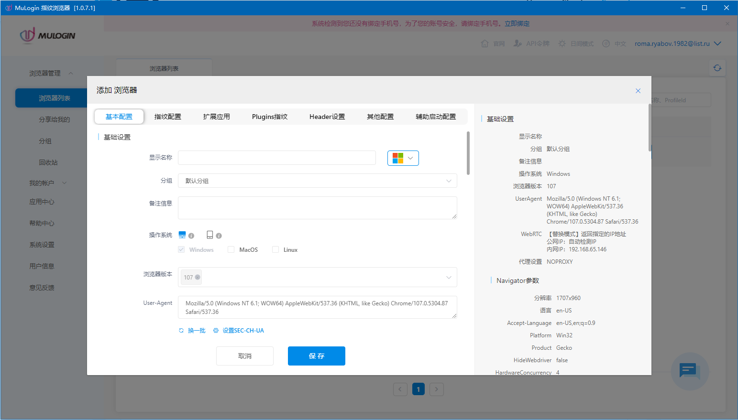Open 分享给我的 in sidebar
This screenshot has width=738, height=420.
coord(55,119)
